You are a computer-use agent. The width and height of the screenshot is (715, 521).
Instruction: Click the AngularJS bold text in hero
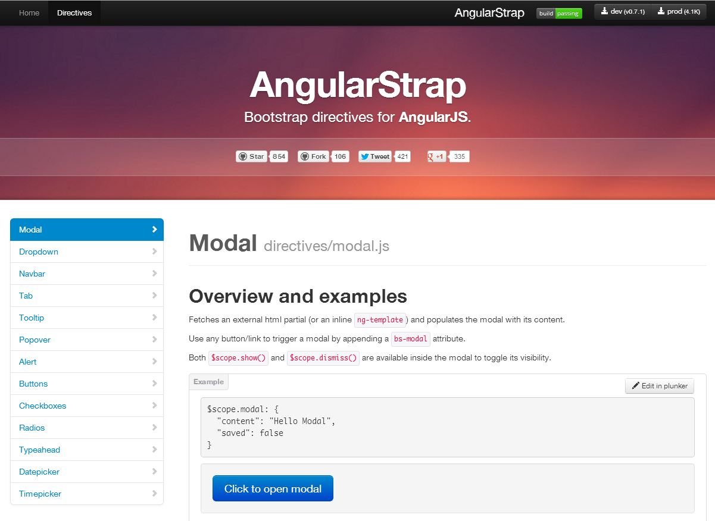pyautogui.click(x=433, y=117)
